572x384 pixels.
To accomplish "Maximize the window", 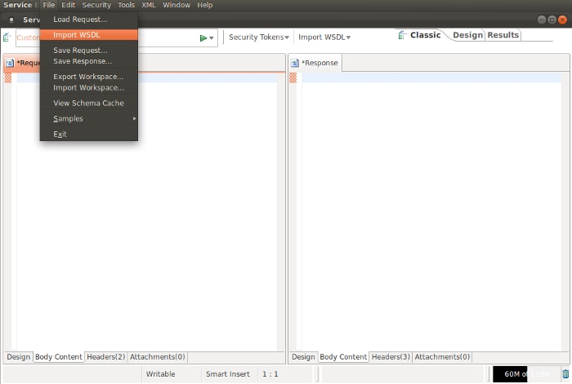I will click(x=552, y=20).
